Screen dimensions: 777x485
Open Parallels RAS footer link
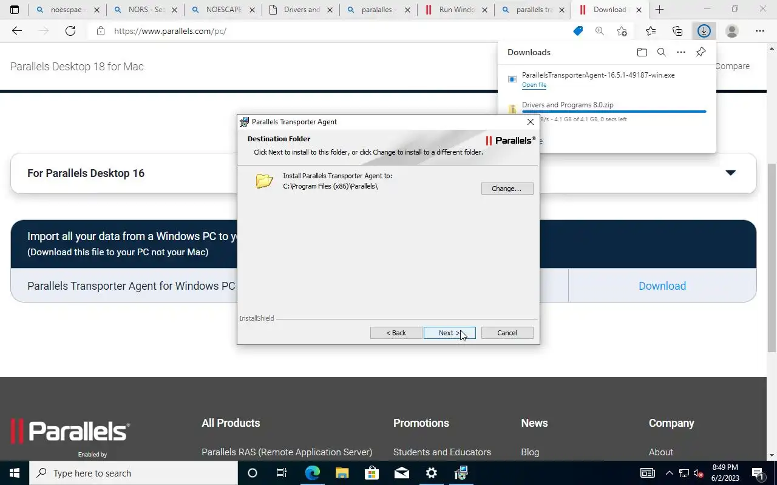(287, 452)
